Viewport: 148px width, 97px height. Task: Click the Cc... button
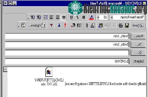pyautogui.click(x=138, y=52)
